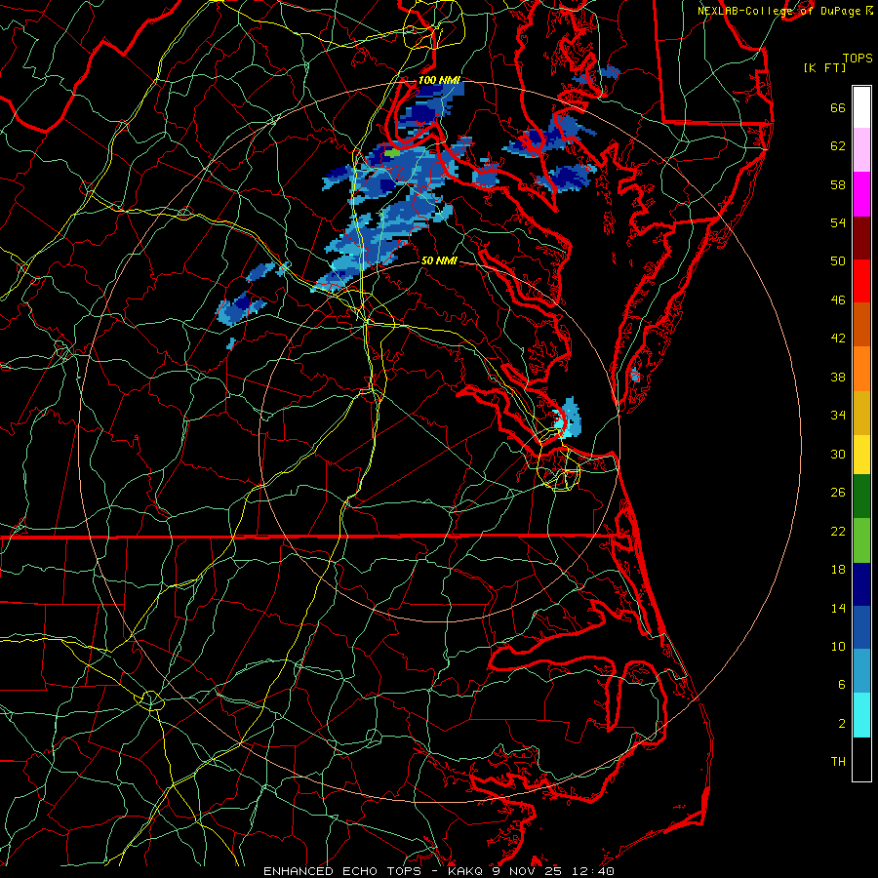The image size is (878, 878).
Task: Click the dark green legend band
Action: pyautogui.click(x=861, y=497)
